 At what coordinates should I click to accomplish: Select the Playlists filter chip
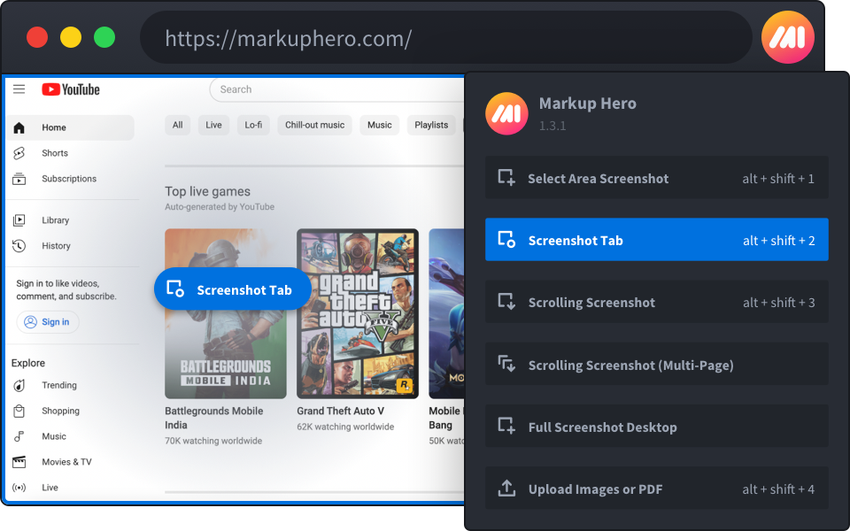(x=431, y=125)
